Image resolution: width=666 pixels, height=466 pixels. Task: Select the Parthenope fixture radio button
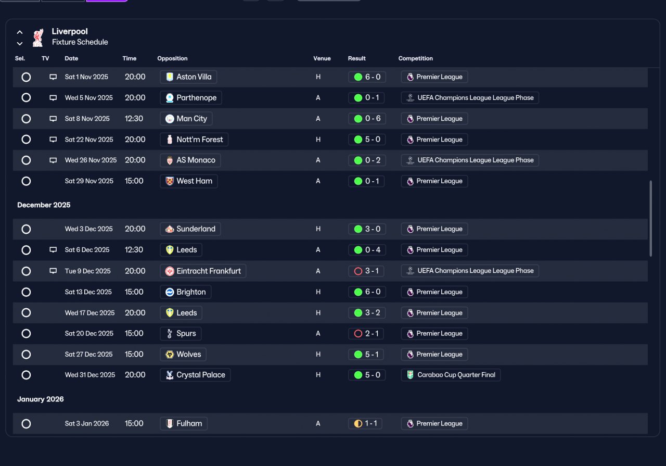[x=26, y=98]
